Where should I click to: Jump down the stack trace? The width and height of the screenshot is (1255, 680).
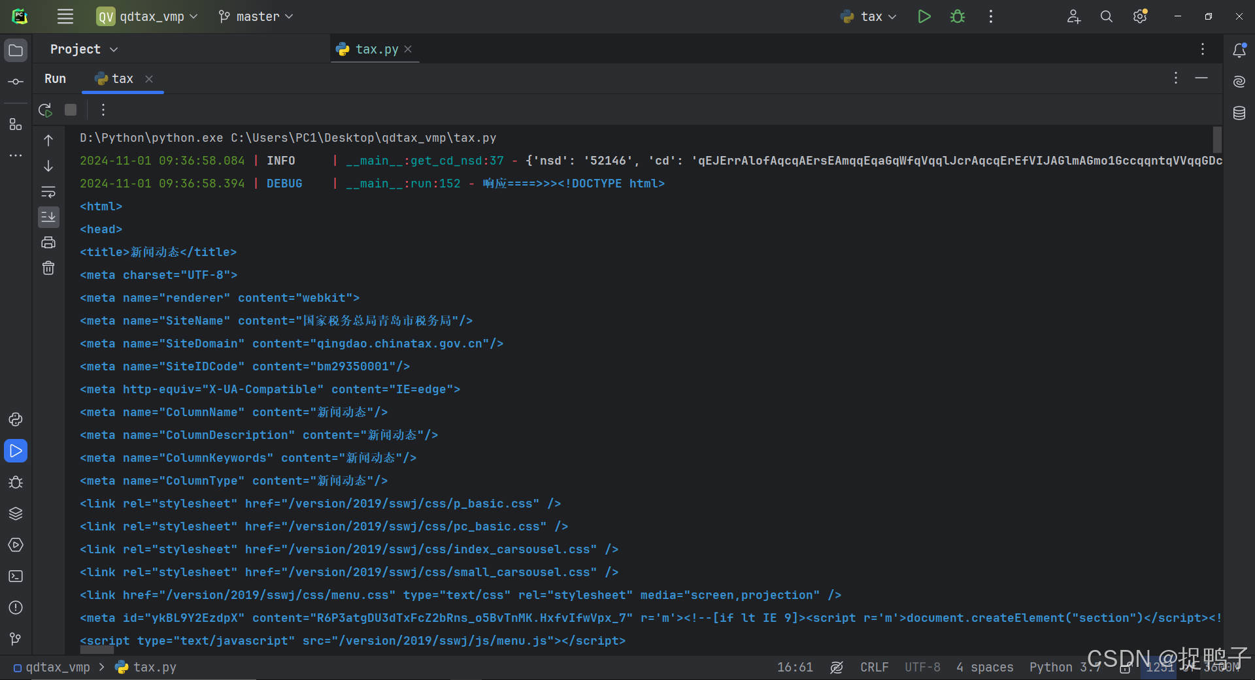(48, 166)
